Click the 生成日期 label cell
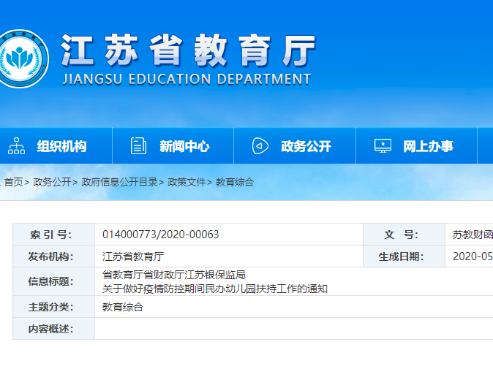The width and height of the screenshot is (493, 369). pyautogui.click(x=404, y=256)
